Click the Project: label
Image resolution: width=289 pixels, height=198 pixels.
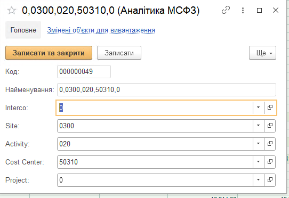(17, 180)
